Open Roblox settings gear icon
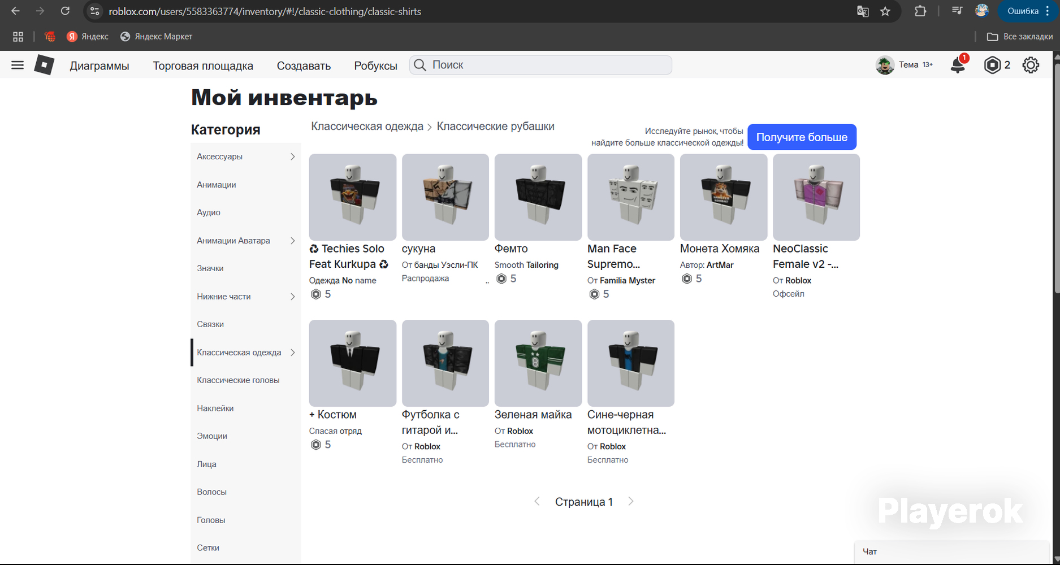Screen dimensions: 1060x565 (x=1031, y=65)
